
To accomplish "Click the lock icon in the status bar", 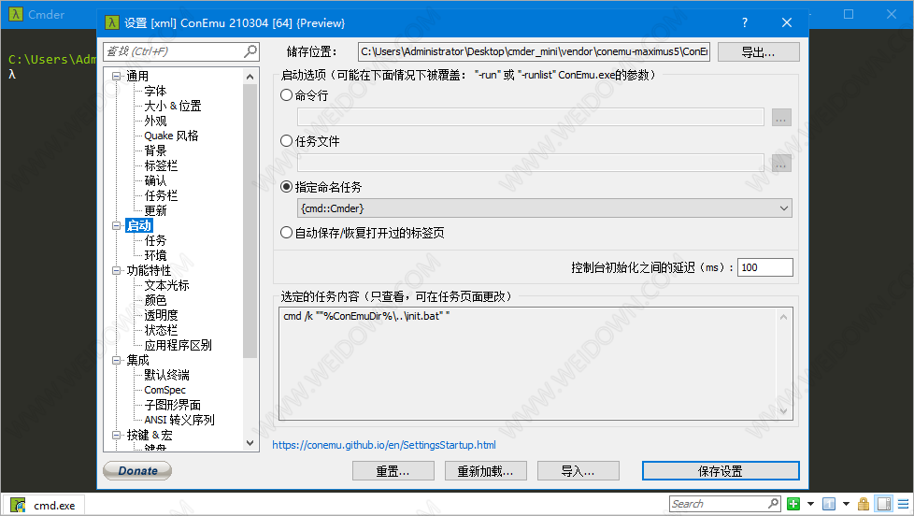I will (x=863, y=505).
